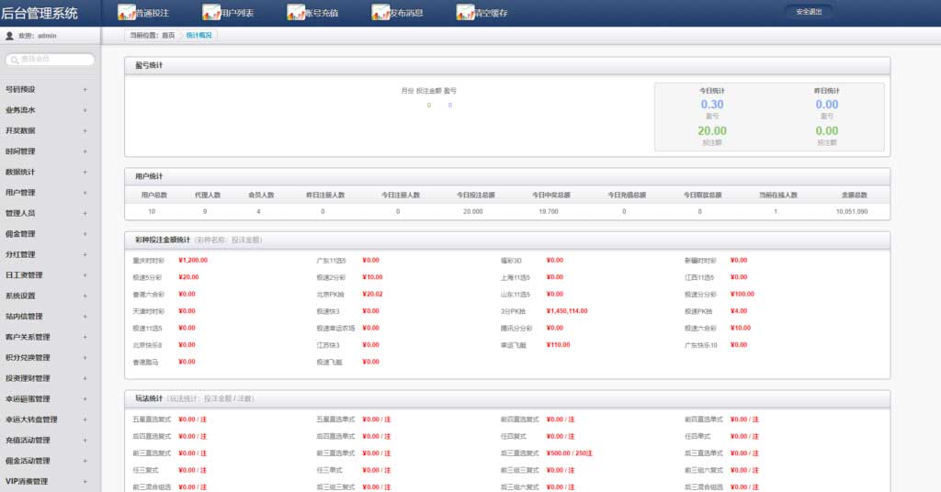The width and height of the screenshot is (941, 492).
Task: Click the search magnifier icon in sidebar
Action: [15, 60]
